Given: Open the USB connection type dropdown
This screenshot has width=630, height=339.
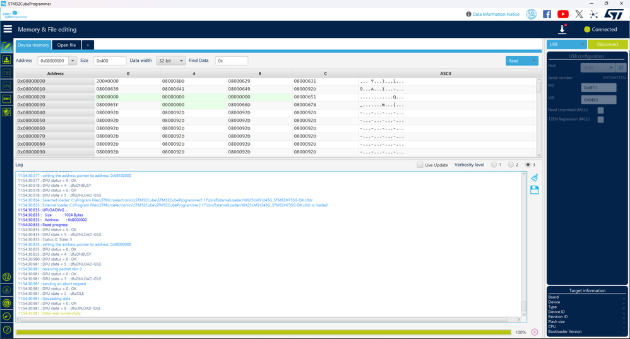Looking at the screenshot, I should [566, 44].
